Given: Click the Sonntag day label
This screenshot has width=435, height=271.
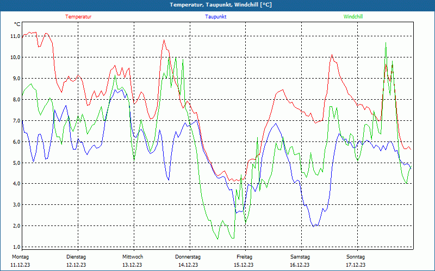Looking at the screenshot, I should [356, 257].
